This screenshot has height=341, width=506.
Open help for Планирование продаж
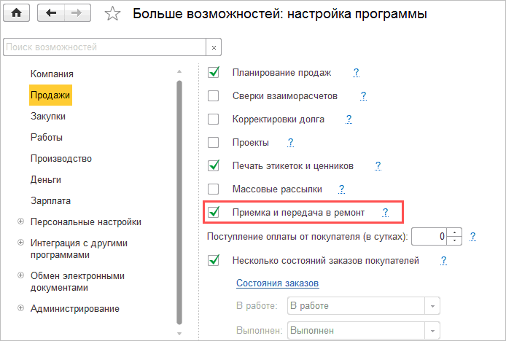(x=356, y=72)
